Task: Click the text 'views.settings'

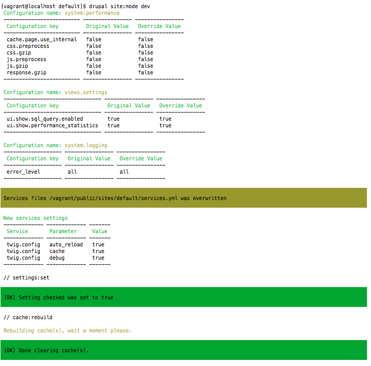Action: [86, 92]
